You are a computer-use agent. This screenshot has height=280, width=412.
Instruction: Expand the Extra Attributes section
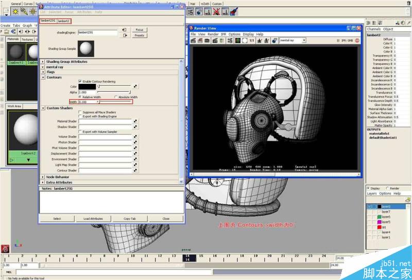pyautogui.click(x=43, y=182)
